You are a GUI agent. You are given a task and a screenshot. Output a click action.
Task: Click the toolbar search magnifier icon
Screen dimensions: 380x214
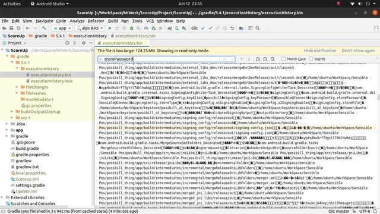tap(258, 28)
